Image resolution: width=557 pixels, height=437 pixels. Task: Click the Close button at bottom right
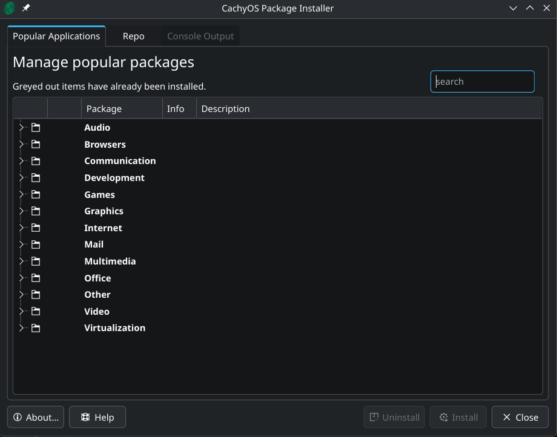tap(519, 417)
